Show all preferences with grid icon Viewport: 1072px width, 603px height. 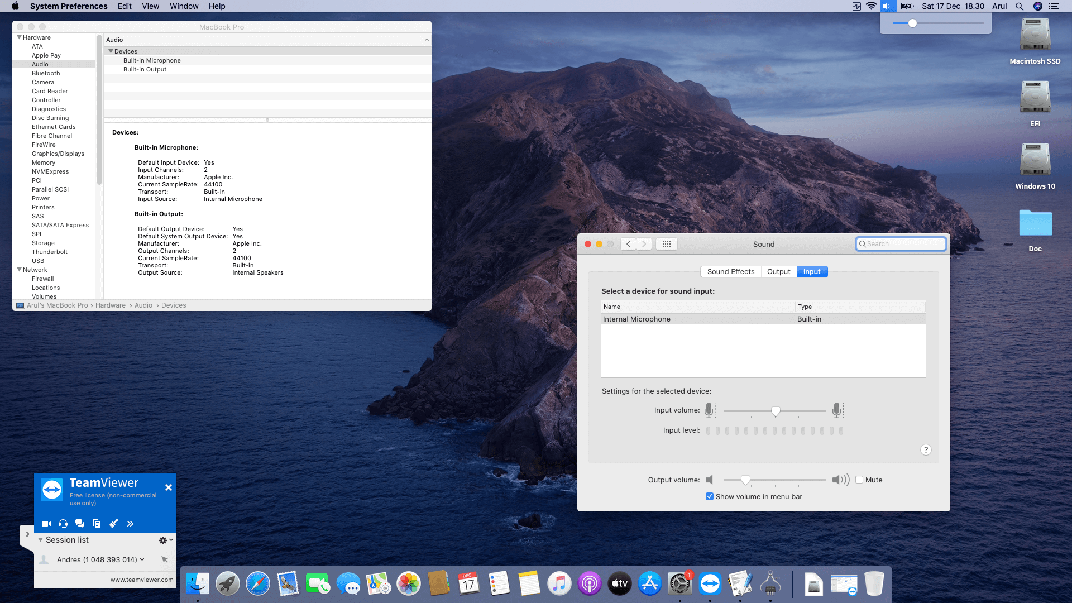point(666,244)
